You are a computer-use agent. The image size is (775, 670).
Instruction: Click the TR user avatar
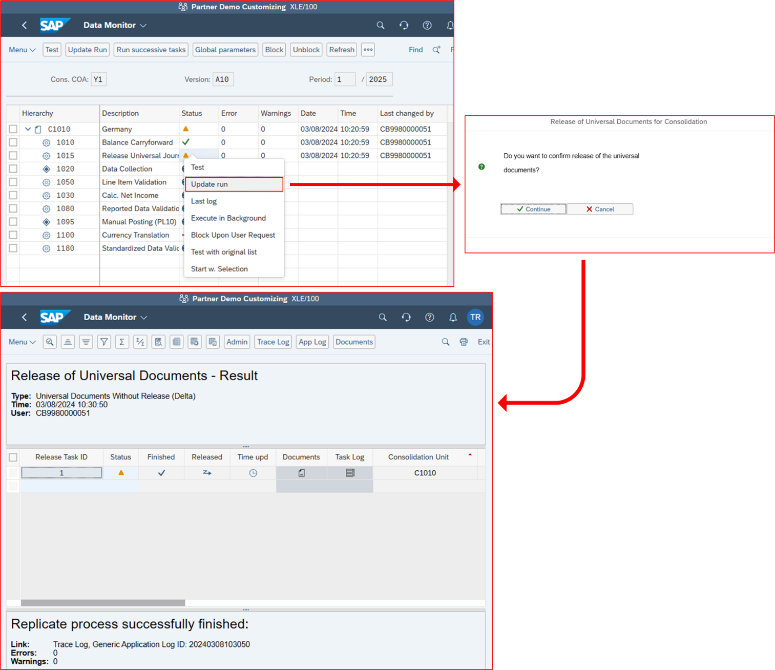(x=475, y=317)
